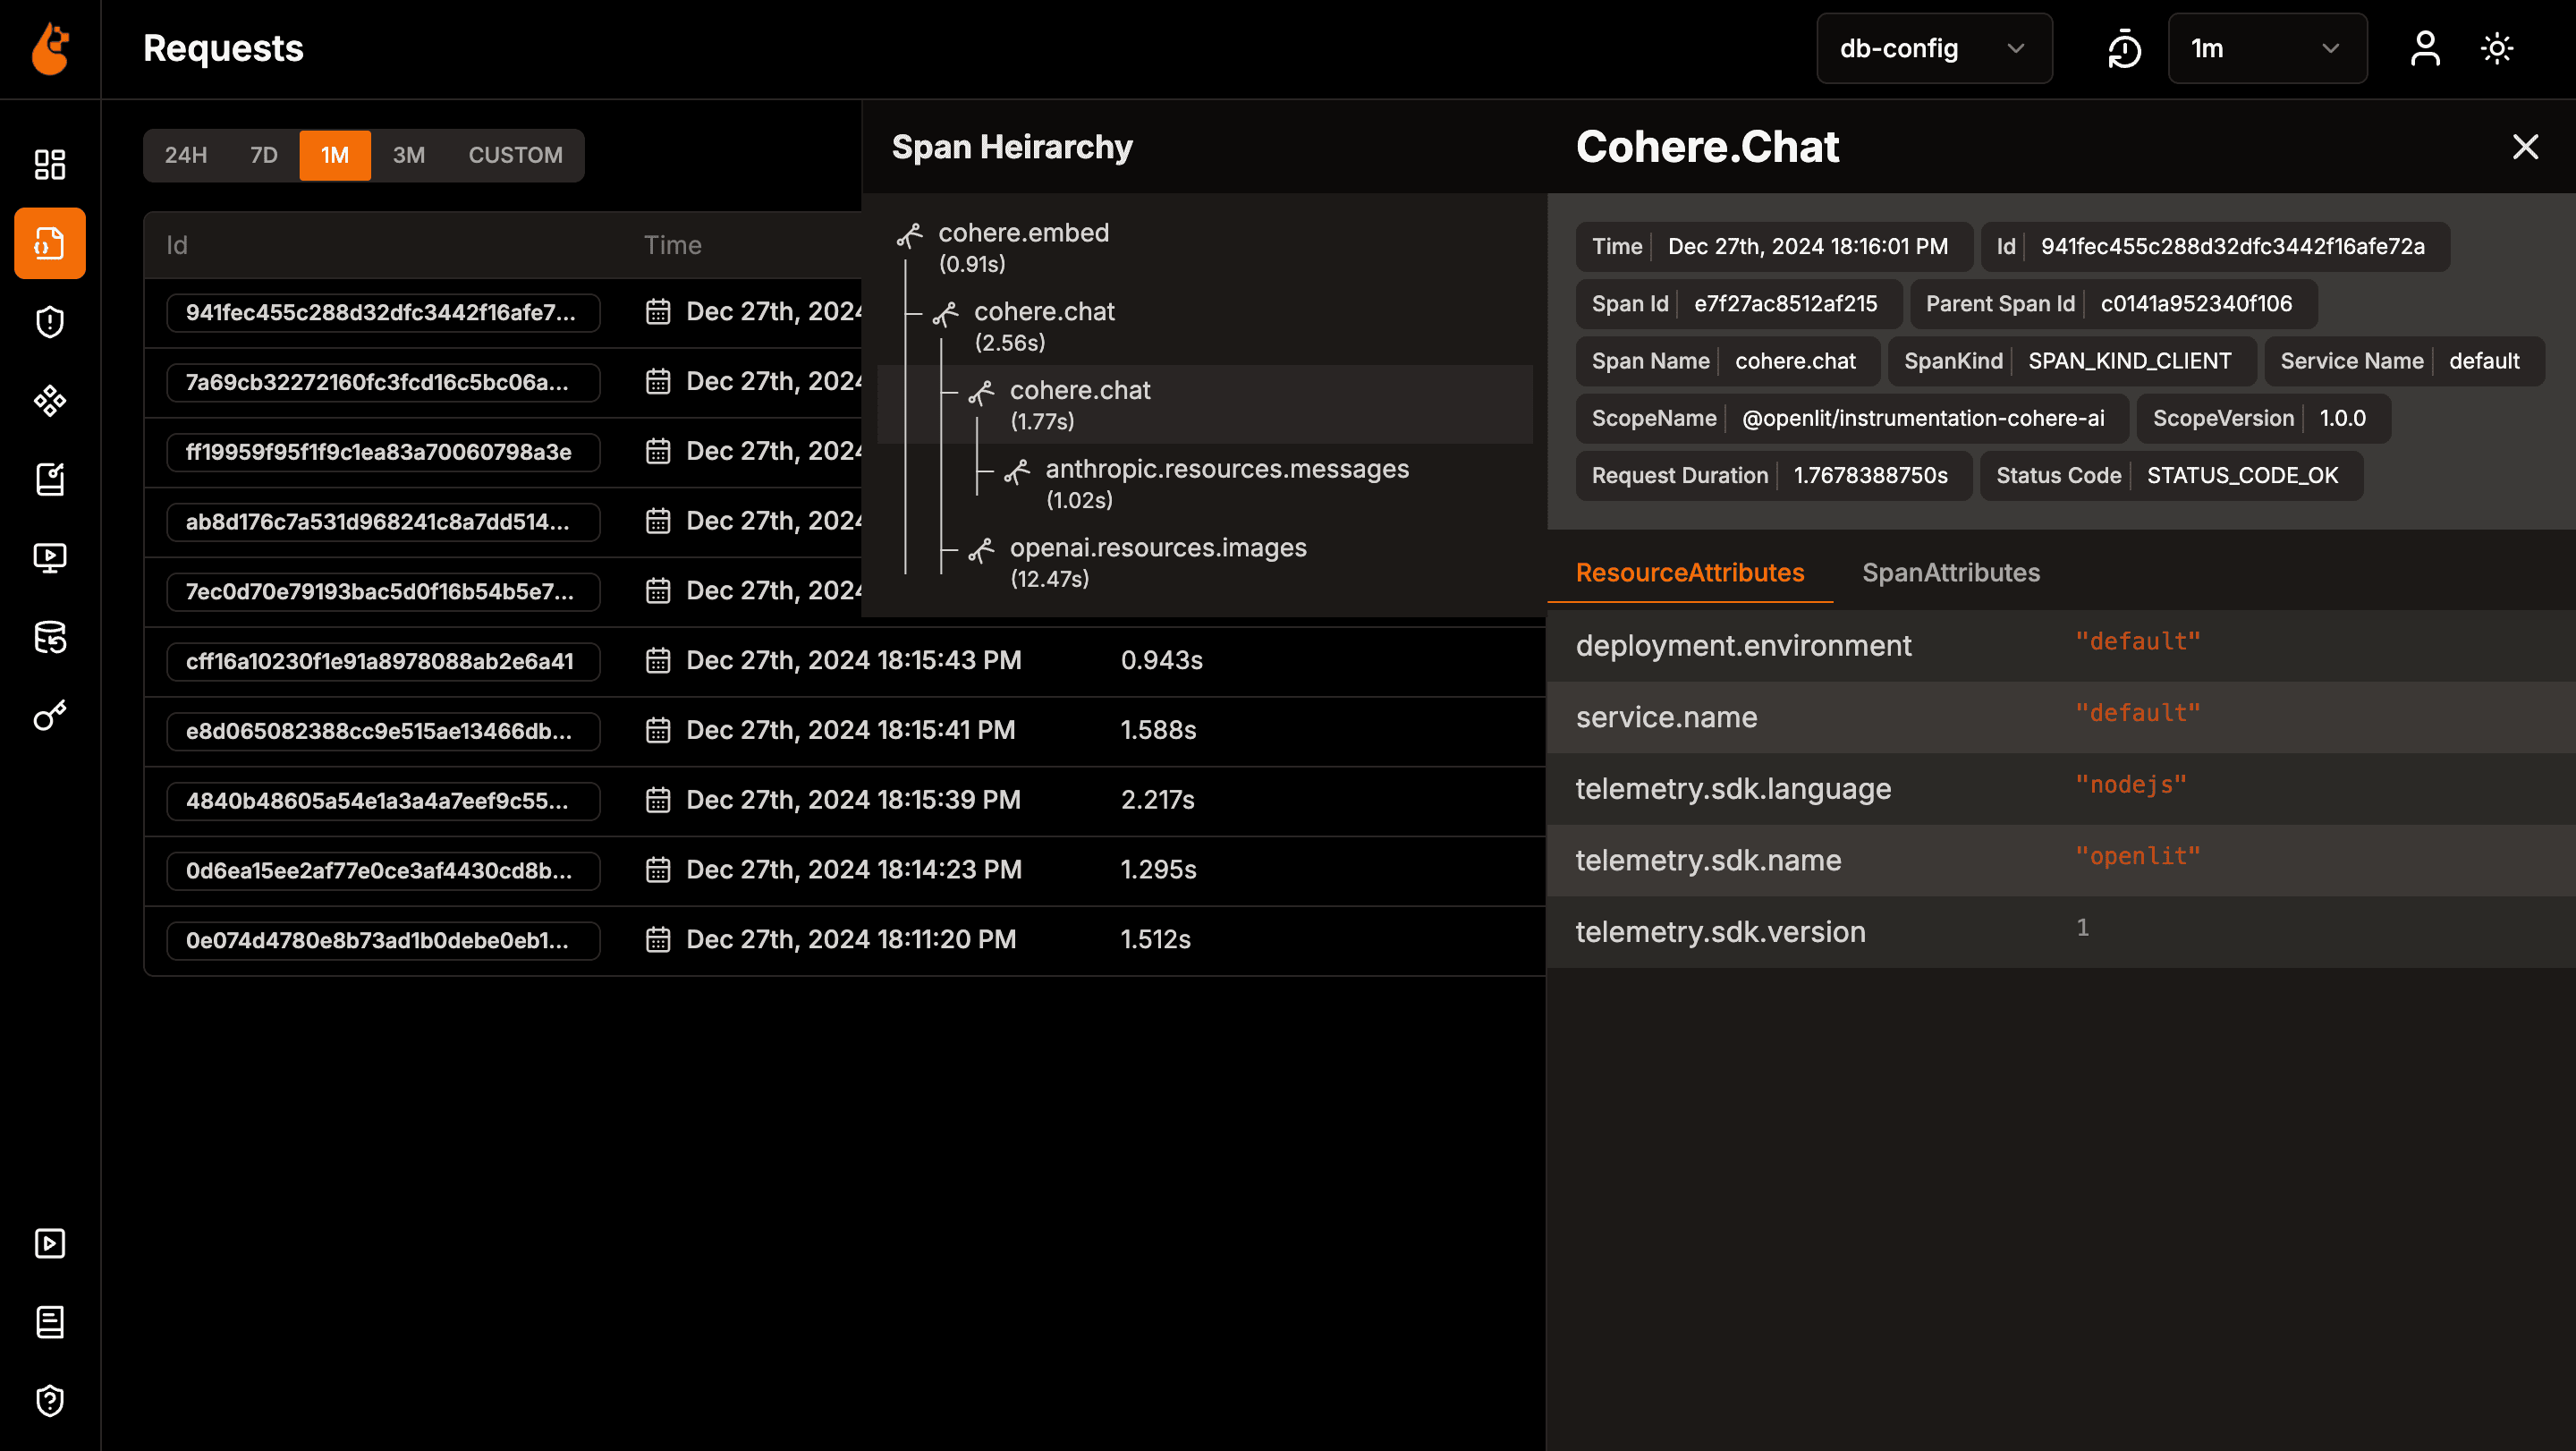Select the CUSTOM time range tab
This screenshot has width=2576, height=1451.
515,155
